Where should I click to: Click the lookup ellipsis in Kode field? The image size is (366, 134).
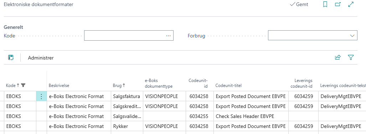pos(169,36)
